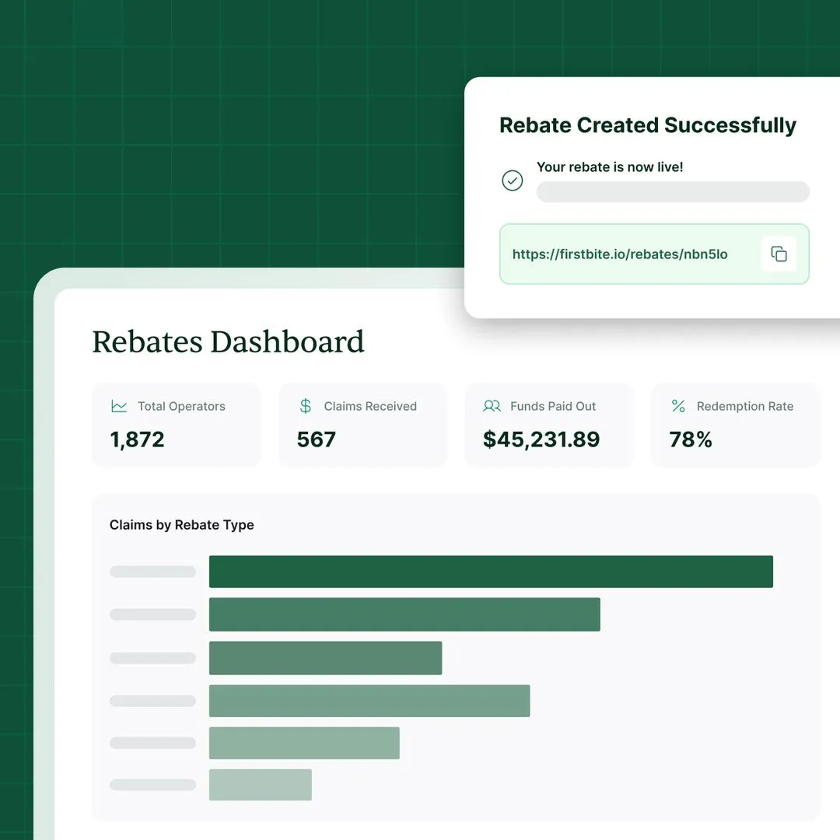Click the copy link icon button
Screen dimensions: 840x840
[x=779, y=254]
